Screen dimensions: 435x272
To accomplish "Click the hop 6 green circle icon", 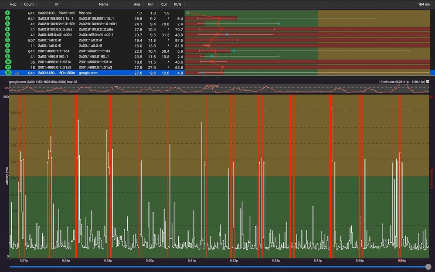I will tap(7, 40).
